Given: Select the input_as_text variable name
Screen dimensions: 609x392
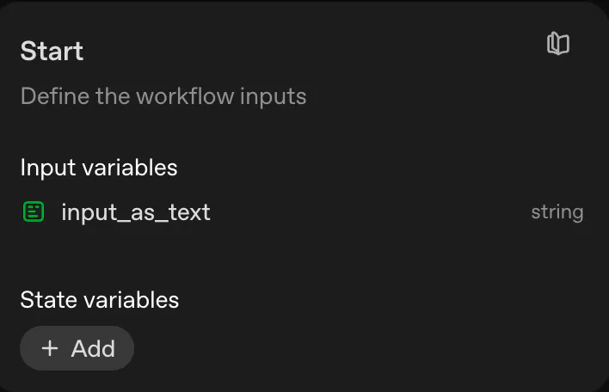Looking at the screenshot, I should pyautogui.click(x=136, y=212).
